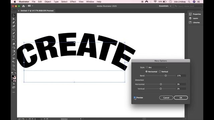
Task: Select the Pen tool
Action: click(14, 22)
